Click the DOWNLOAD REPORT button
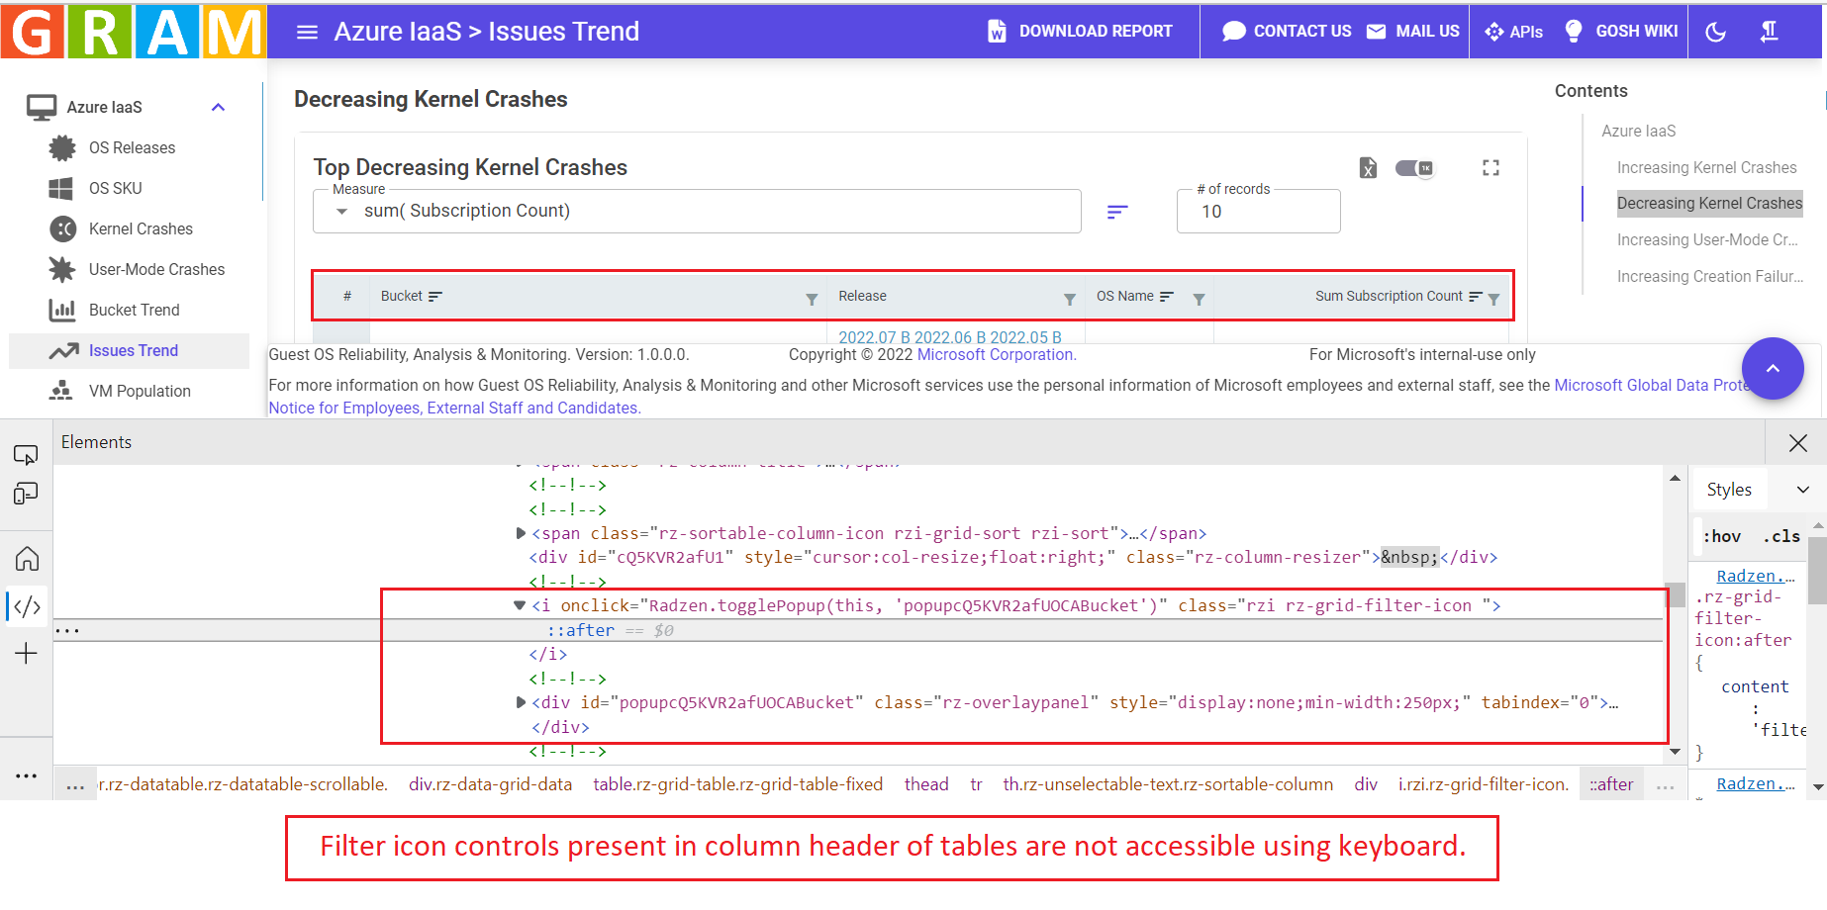 [x=1082, y=31]
